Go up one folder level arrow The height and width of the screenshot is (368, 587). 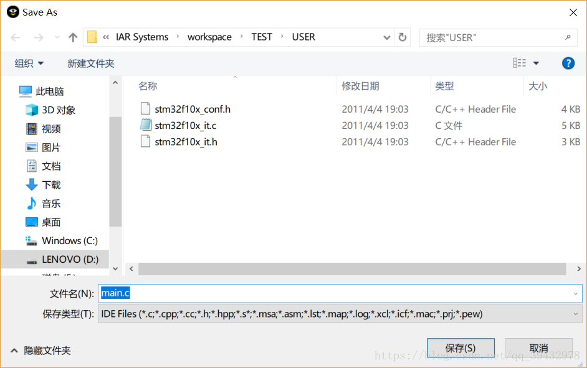(73, 37)
